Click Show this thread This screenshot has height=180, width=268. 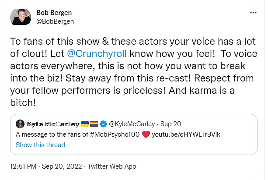point(40,145)
